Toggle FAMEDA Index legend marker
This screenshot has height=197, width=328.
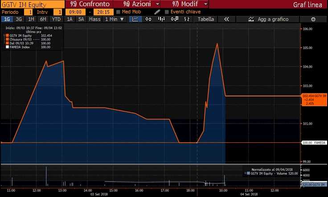pos(7,47)
